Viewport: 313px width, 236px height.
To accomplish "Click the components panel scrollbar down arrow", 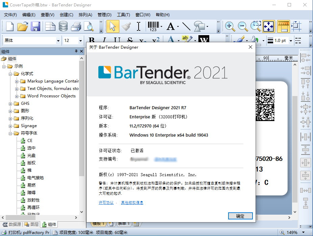I will coord(81,212).
